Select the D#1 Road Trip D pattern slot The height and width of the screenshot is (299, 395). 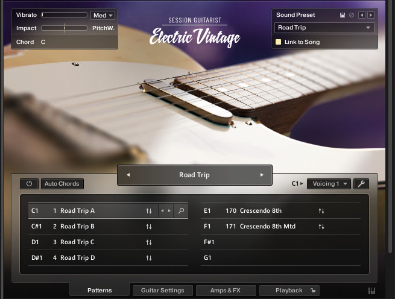(x=108, y=257)
